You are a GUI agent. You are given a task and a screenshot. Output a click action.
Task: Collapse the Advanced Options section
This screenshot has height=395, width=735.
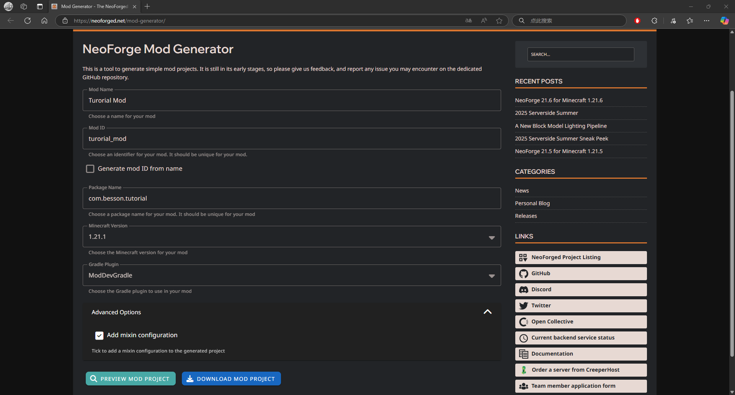click(487, 312)
